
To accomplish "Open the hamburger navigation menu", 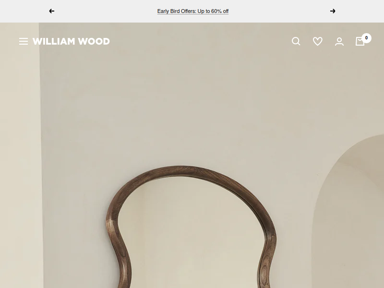I will (24, 41).
